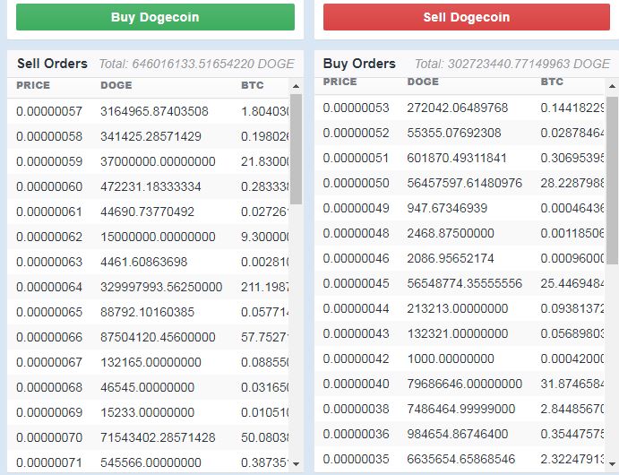The image size is (619, 475).
Task: Click Buy Orders scrollbar up arrow
Action: [612, 86]
